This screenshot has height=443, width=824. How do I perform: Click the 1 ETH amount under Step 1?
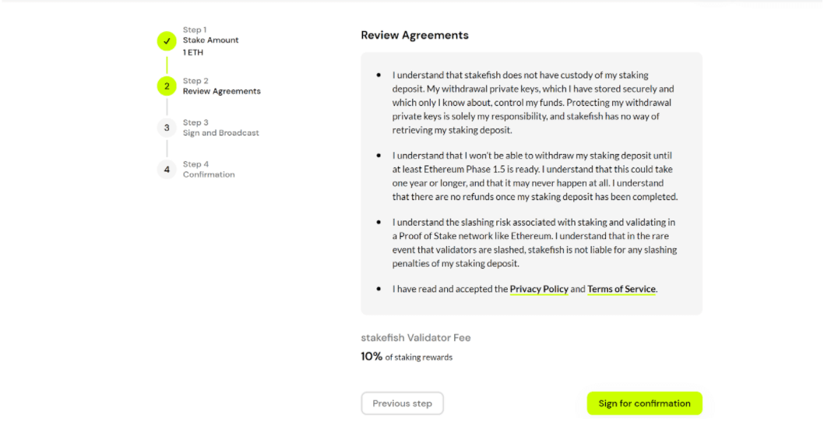coord(194,52)
